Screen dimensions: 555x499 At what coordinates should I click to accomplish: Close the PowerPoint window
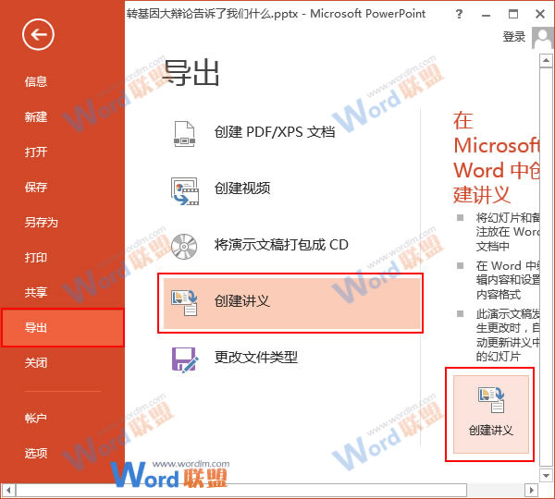pos(540,14)
